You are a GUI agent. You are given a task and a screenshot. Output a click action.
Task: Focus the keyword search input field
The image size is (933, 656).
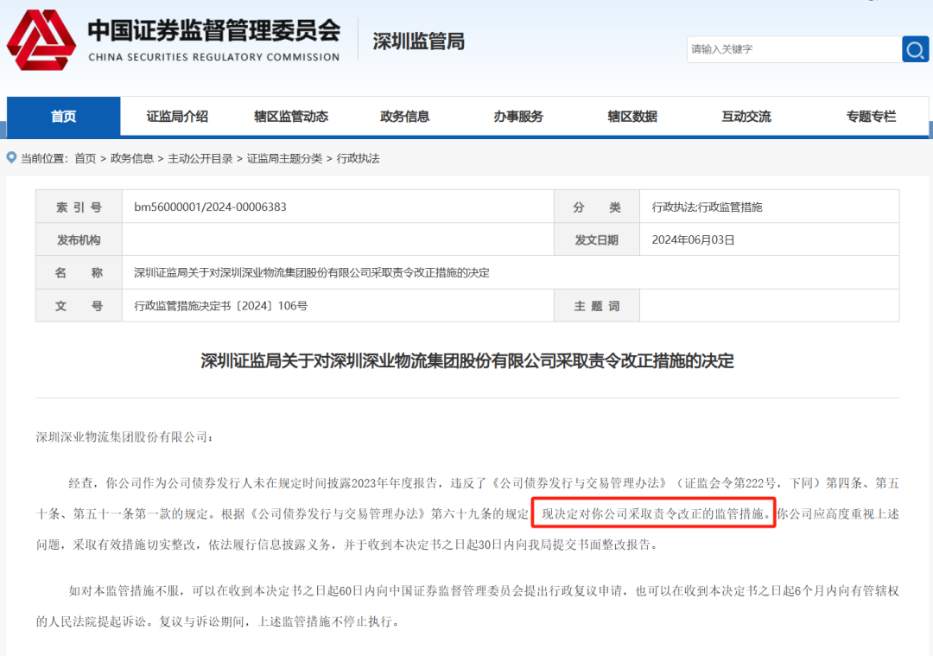pyautogui.click(x=795, y=49)
